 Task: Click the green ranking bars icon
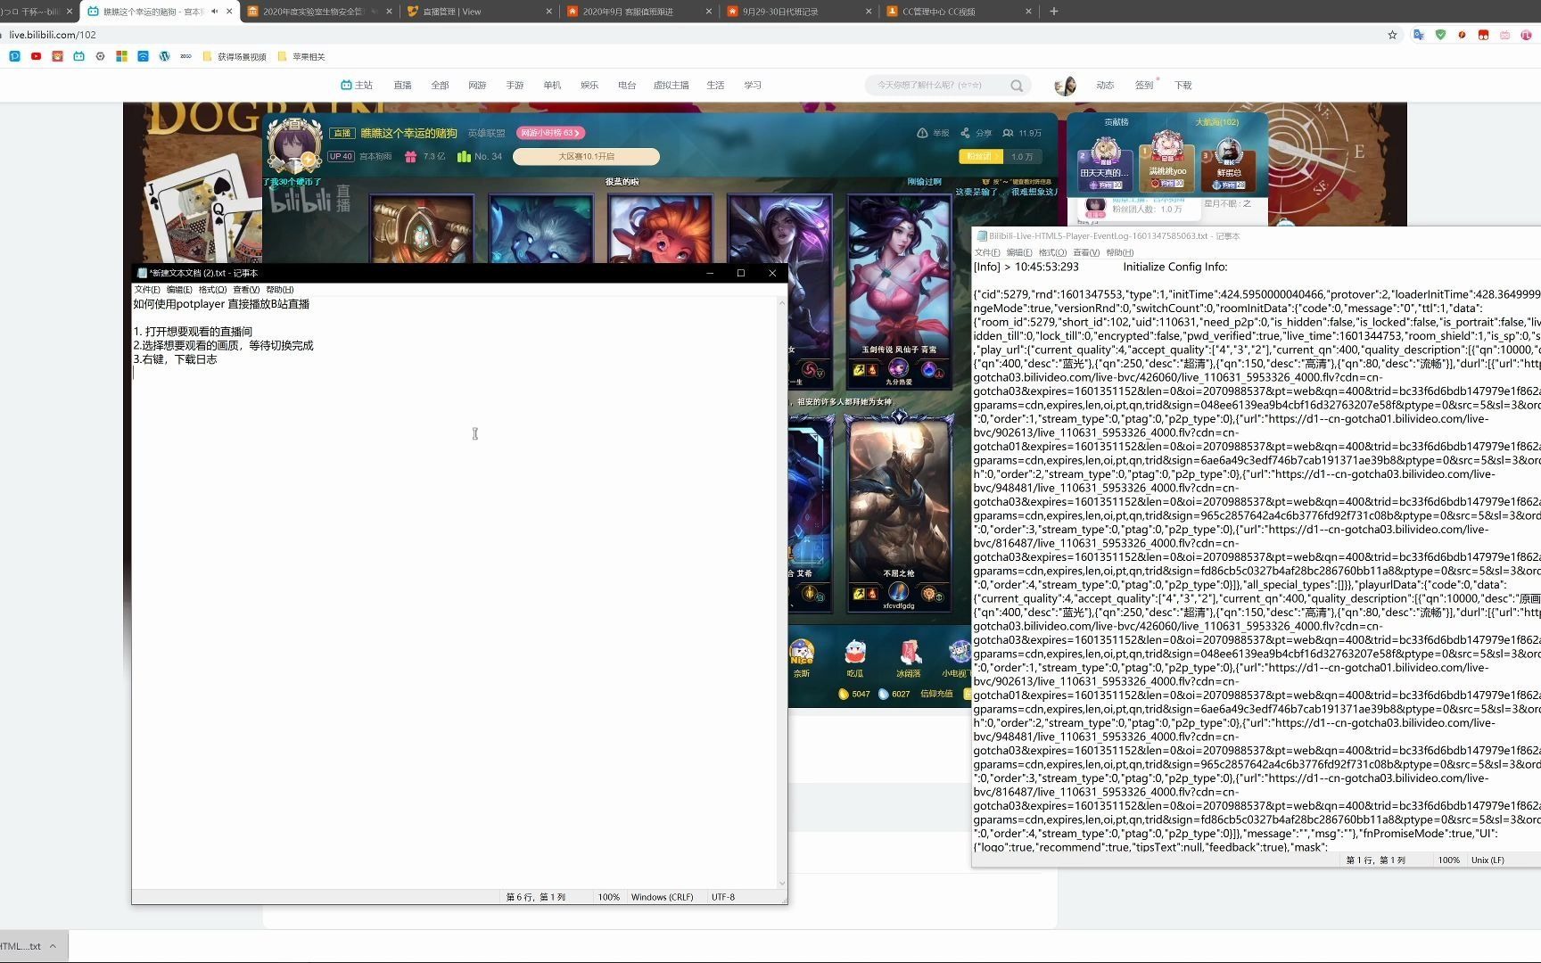pyautogui.click(x=464, y=157)
